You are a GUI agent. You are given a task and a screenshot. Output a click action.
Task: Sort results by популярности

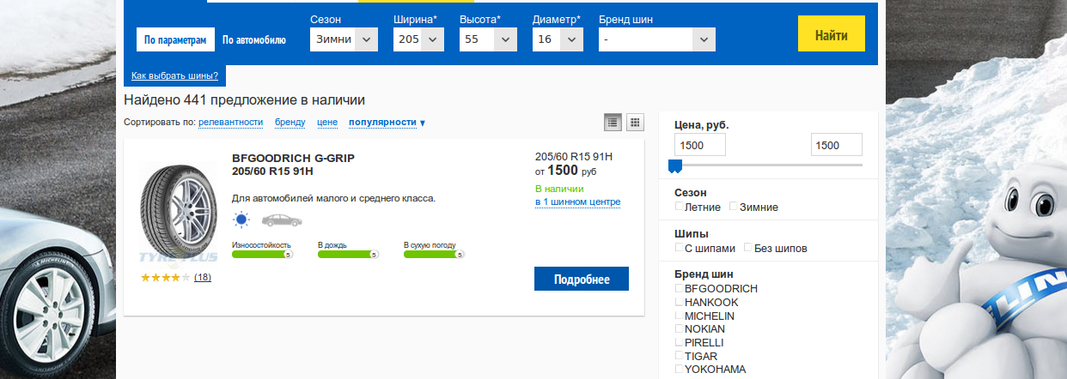point(382,123)
